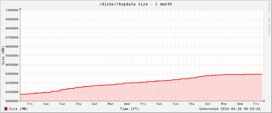Click the last 'Fri' x-axis label
The width and height of the screenshot is (272, 113).
pos(256,104)
